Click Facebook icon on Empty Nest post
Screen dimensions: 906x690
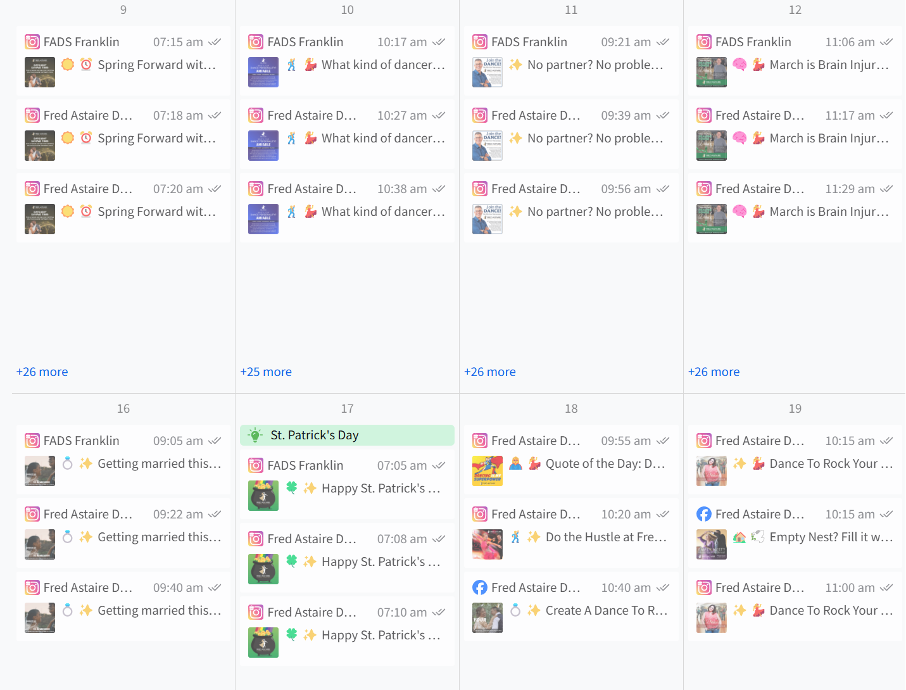703,515
